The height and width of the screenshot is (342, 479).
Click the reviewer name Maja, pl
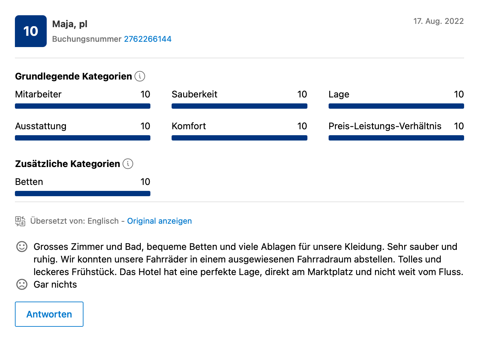(70, 24)
